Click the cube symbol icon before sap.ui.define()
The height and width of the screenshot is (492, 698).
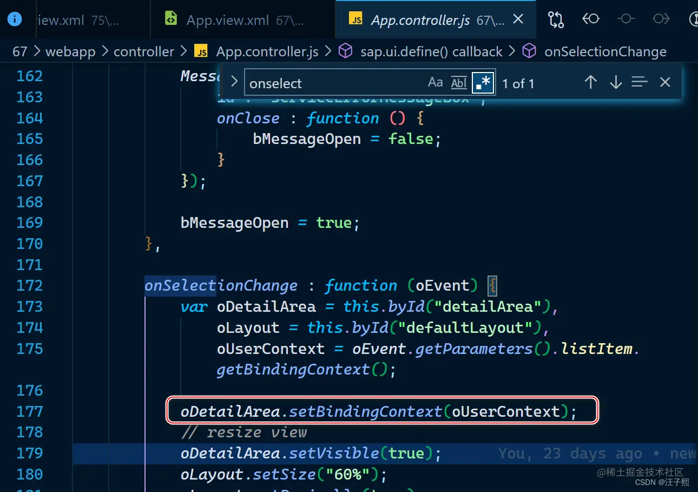coord(346,51)
